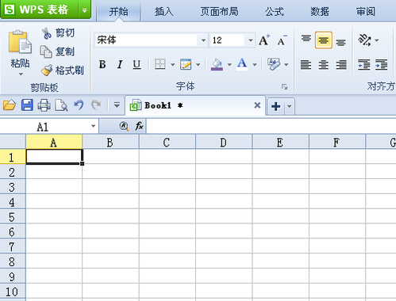Open borders dropdown arrow

pos(173,65)
